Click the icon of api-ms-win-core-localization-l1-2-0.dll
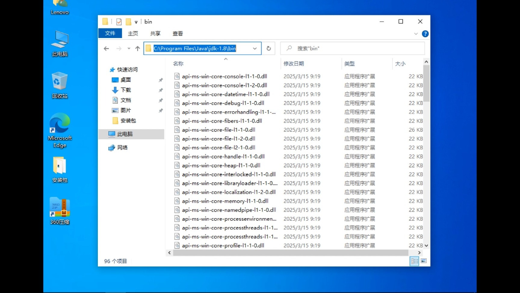Screen dimensions: 520x293 click(177, 192)
